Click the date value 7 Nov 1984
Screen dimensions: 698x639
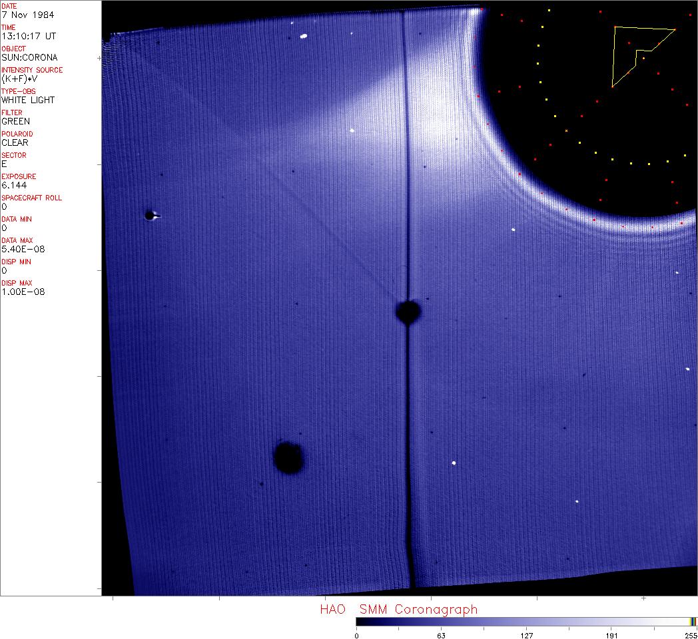tap(28, 15)
